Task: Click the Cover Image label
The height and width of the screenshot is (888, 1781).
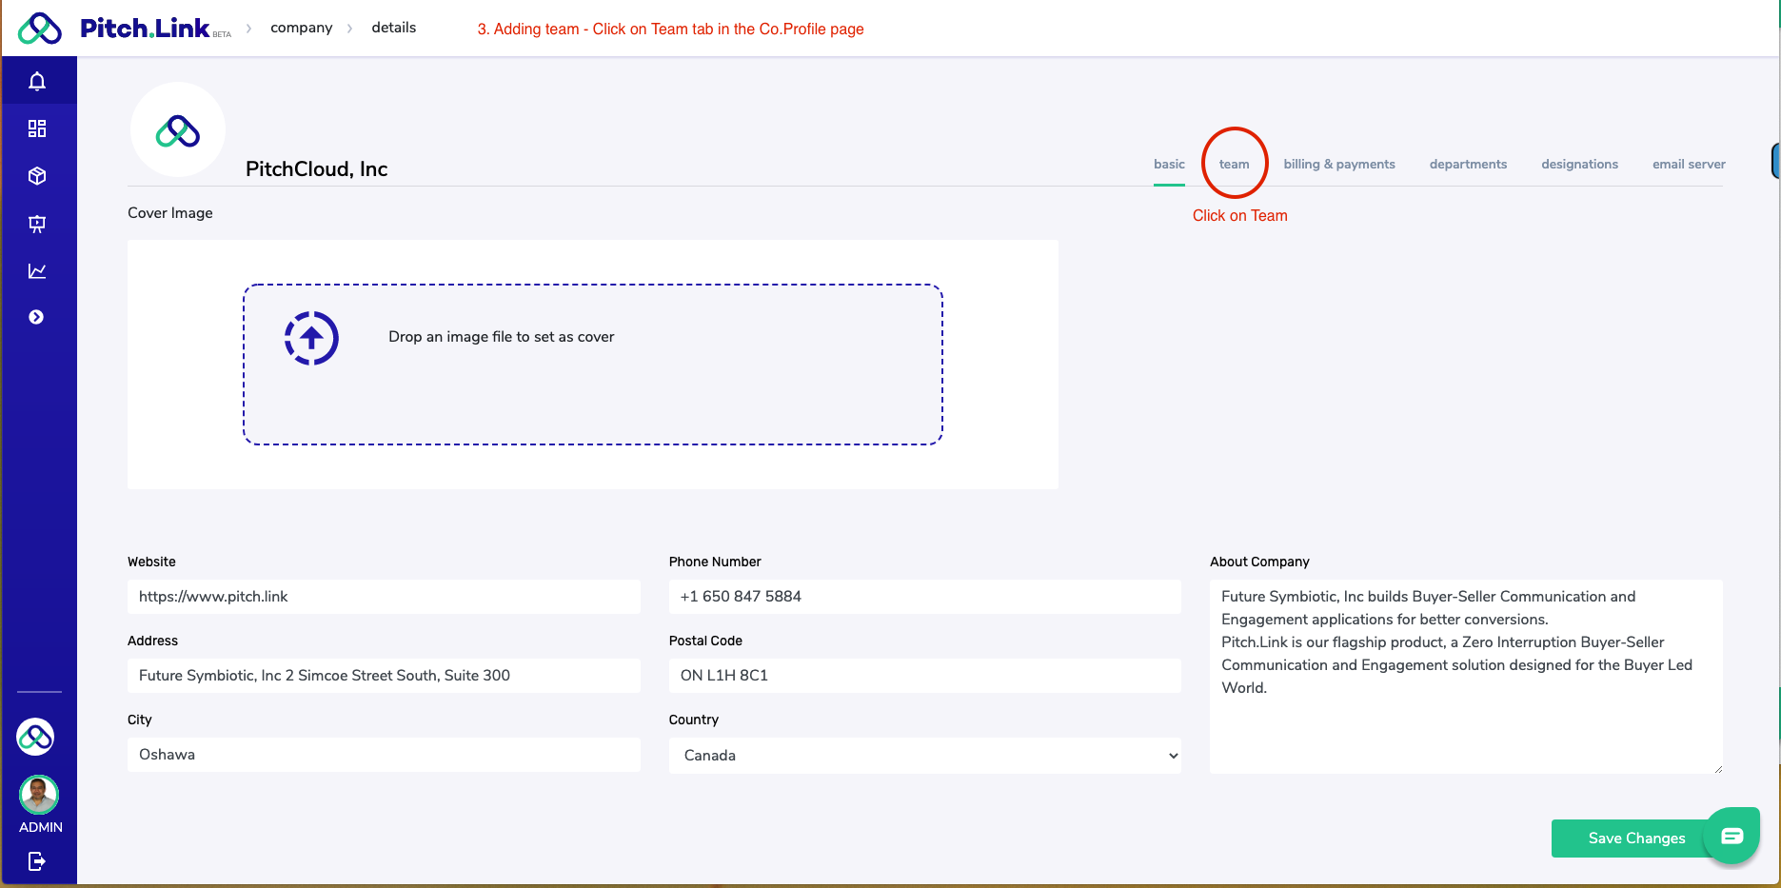Action: (x=170, y=213)
